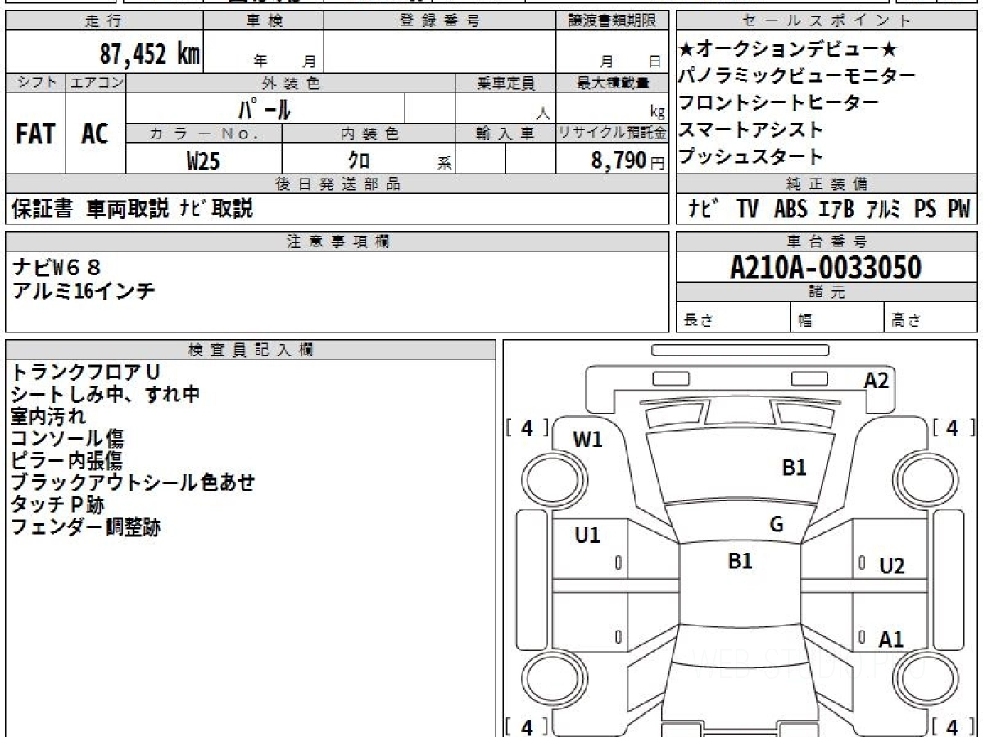Click フロントシートヒーター line
Screen dimensions: 983x737
[x=779, y=103]
